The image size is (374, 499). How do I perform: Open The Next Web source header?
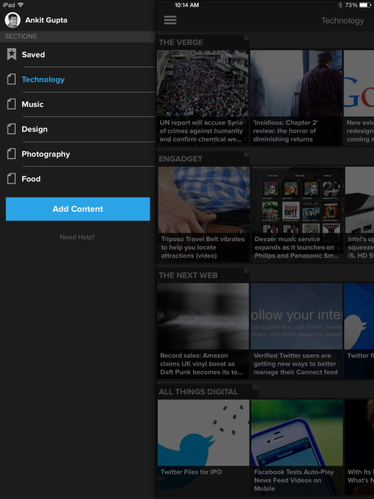(x=188, y=276)
